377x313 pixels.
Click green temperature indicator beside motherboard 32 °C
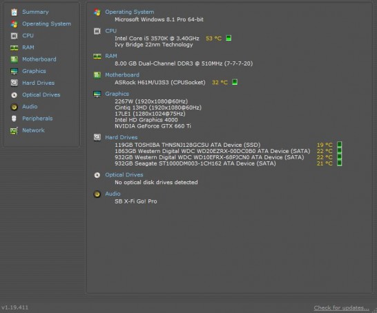235,82
